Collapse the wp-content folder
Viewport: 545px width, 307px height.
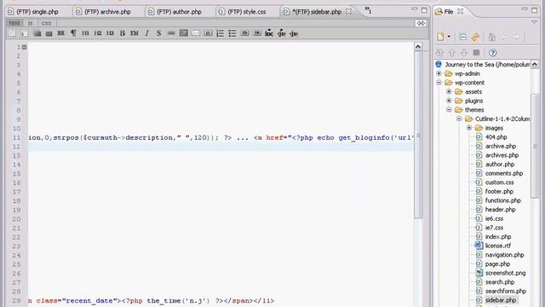(439, 83)
